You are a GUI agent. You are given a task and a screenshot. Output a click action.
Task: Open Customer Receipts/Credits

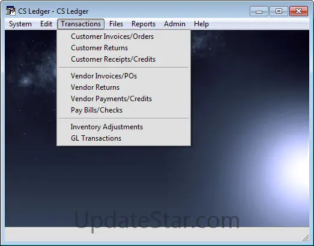(124, 59)
